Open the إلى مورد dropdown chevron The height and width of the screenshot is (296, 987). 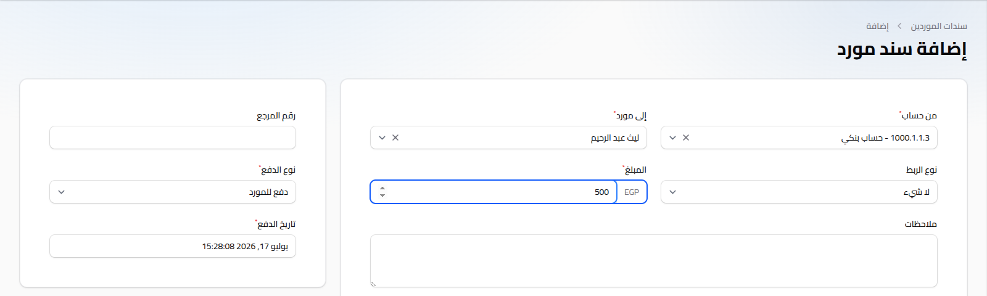[382, 138]
